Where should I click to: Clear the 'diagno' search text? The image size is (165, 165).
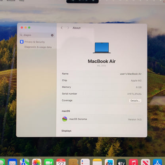click(x=52, y=35)
